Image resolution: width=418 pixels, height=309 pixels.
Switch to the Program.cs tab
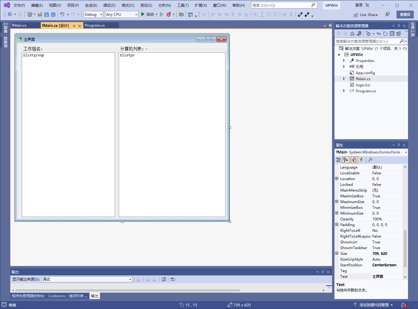95,25
